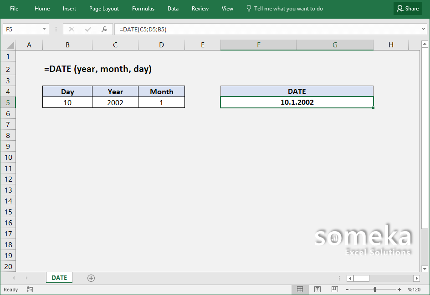This screenshot has width=430, height=295.
Task: Switch to Page Layout view icon
Action: click(317, 289)
